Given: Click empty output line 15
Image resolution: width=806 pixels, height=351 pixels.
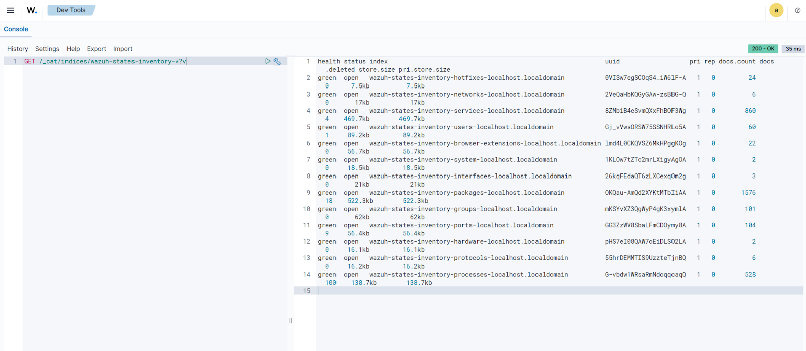Looking at the screenshot, I should pos(560,291).
